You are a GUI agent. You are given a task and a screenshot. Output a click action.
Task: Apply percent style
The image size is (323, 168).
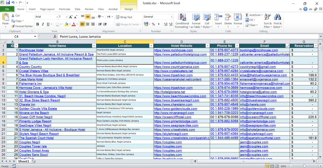coord(154,24)
